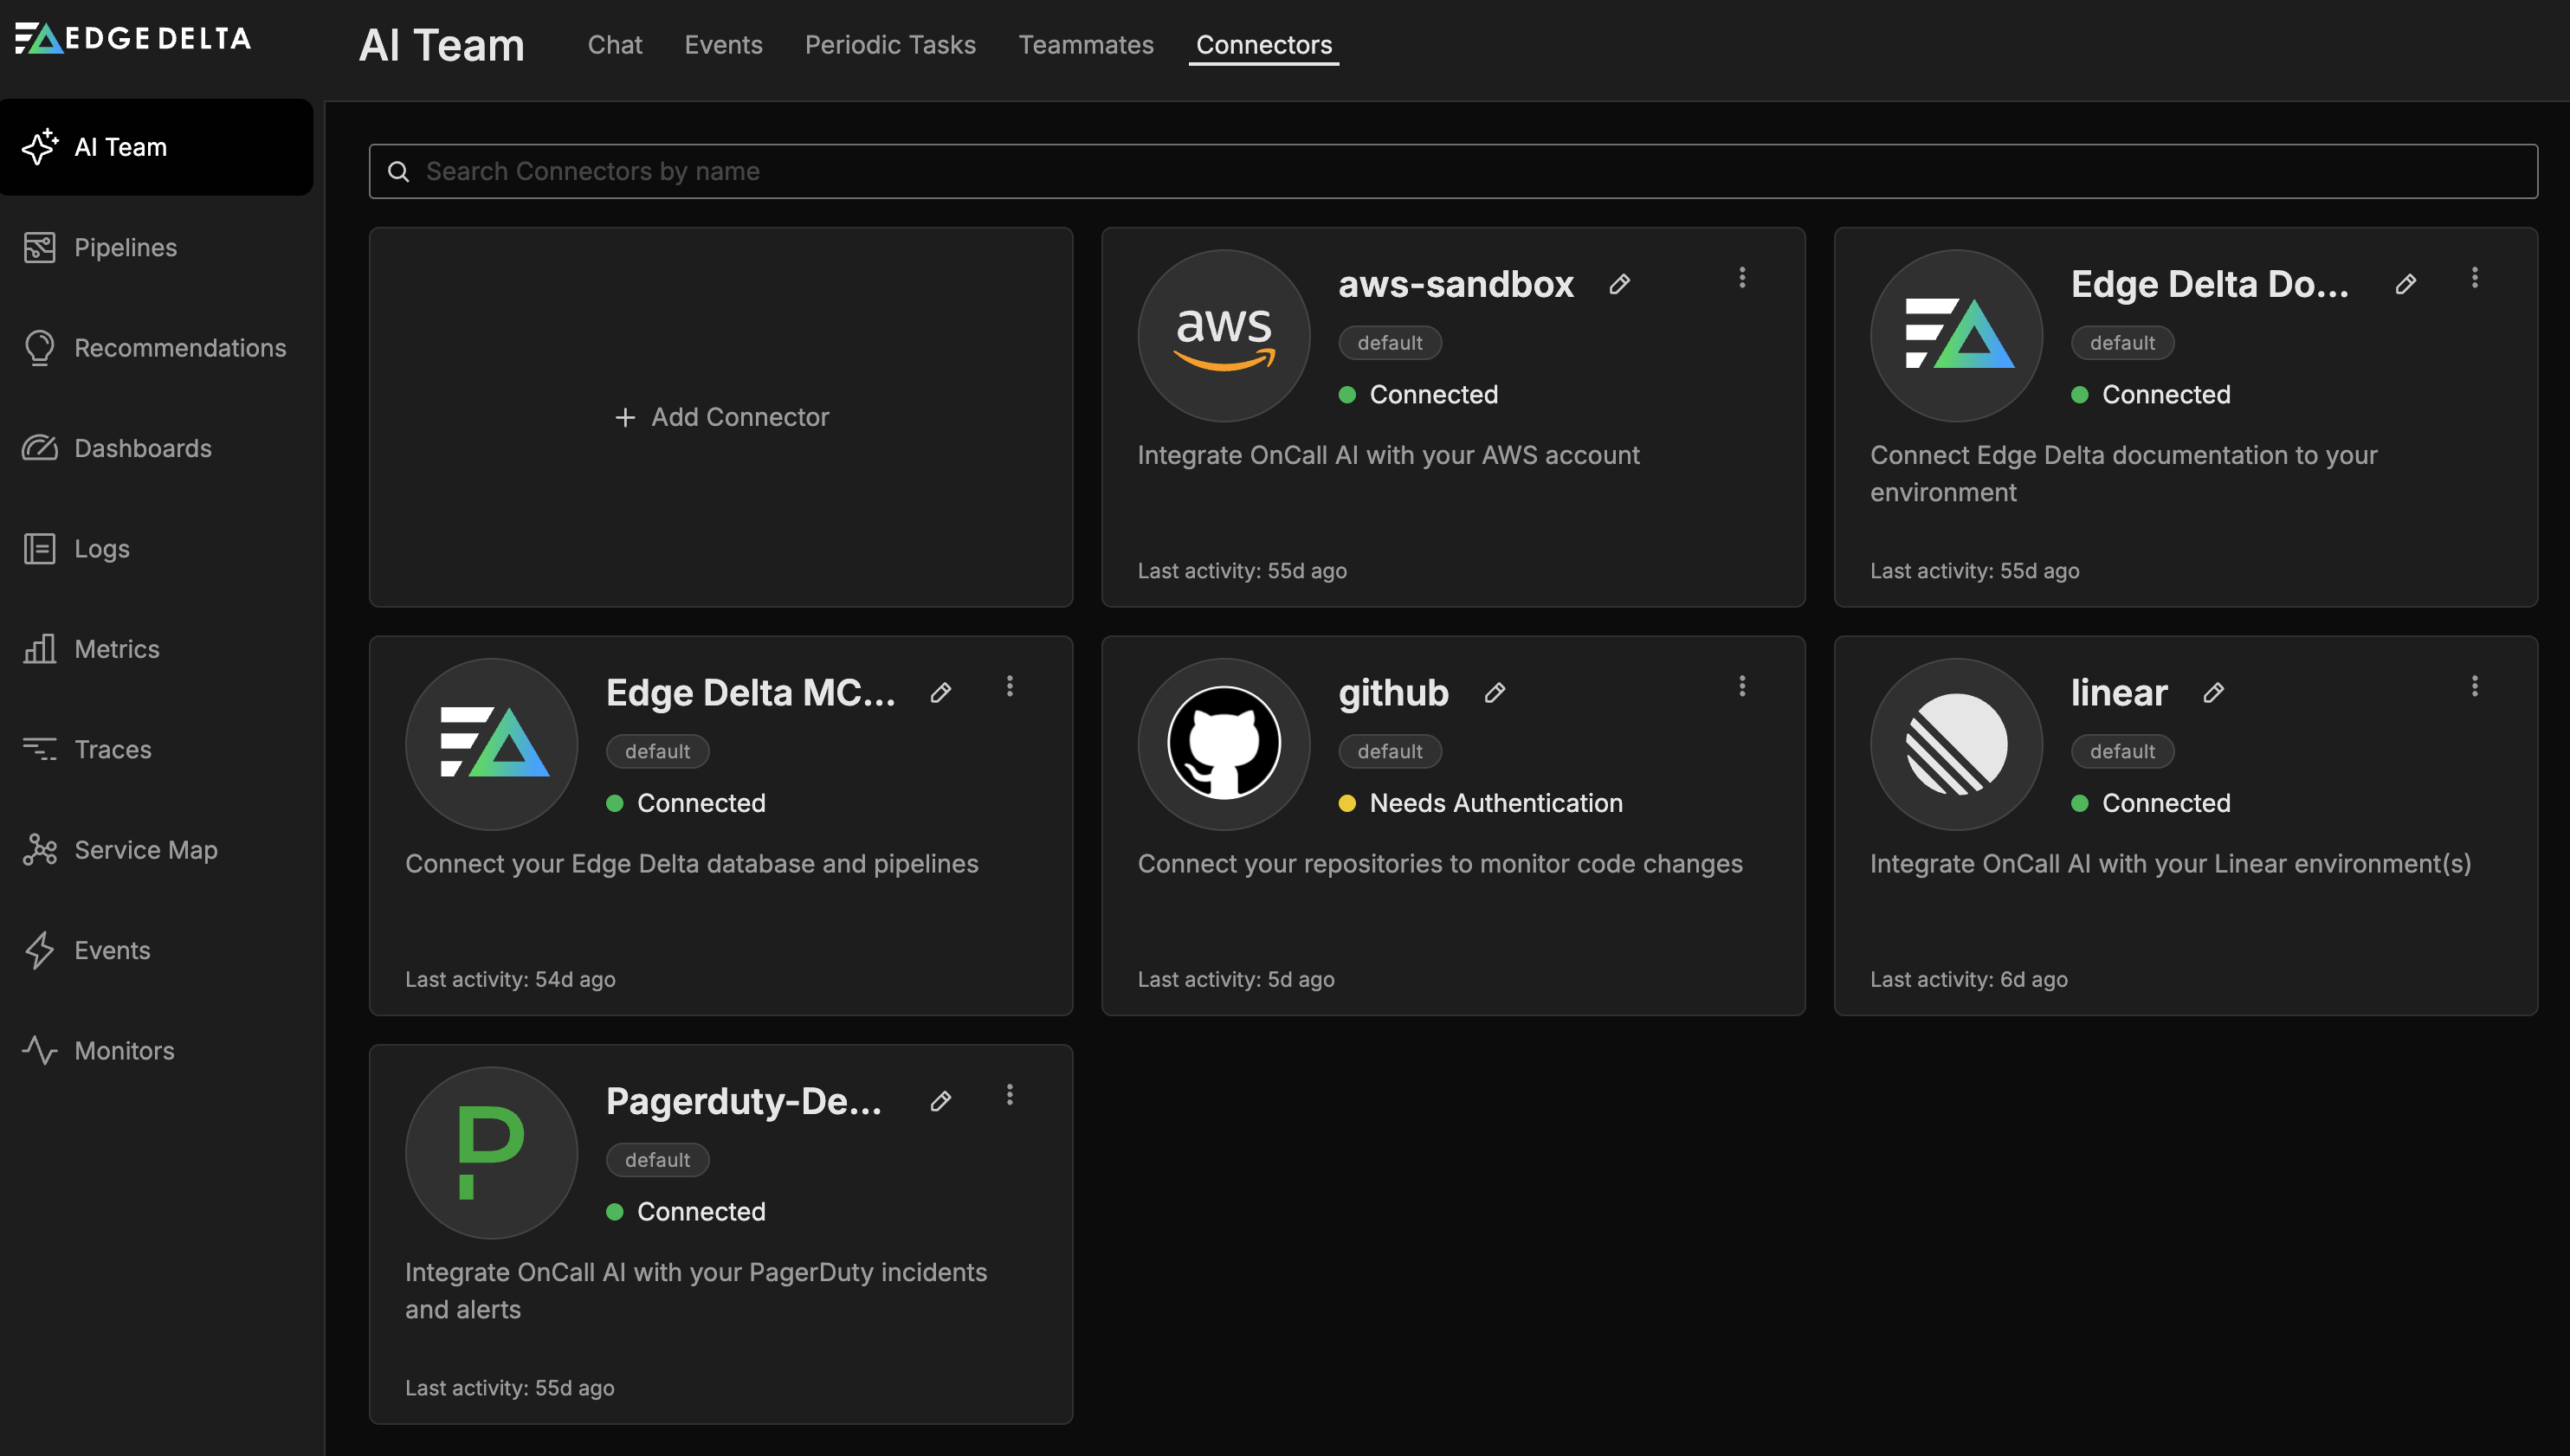Click Add Connector

click(x=721, y=417)
